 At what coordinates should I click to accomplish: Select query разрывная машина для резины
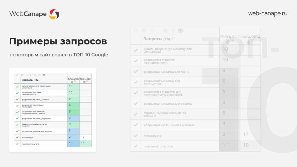[x=36, y=119]
